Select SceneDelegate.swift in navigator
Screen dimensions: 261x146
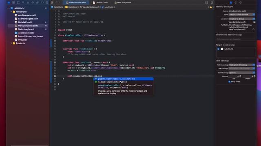(28, 19)
